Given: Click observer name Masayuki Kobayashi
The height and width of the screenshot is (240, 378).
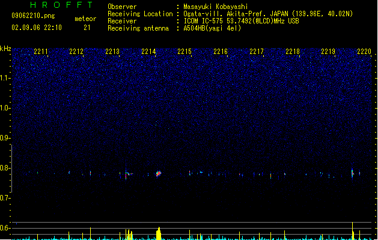Looking at the screenshot, I should click(216, 7).
